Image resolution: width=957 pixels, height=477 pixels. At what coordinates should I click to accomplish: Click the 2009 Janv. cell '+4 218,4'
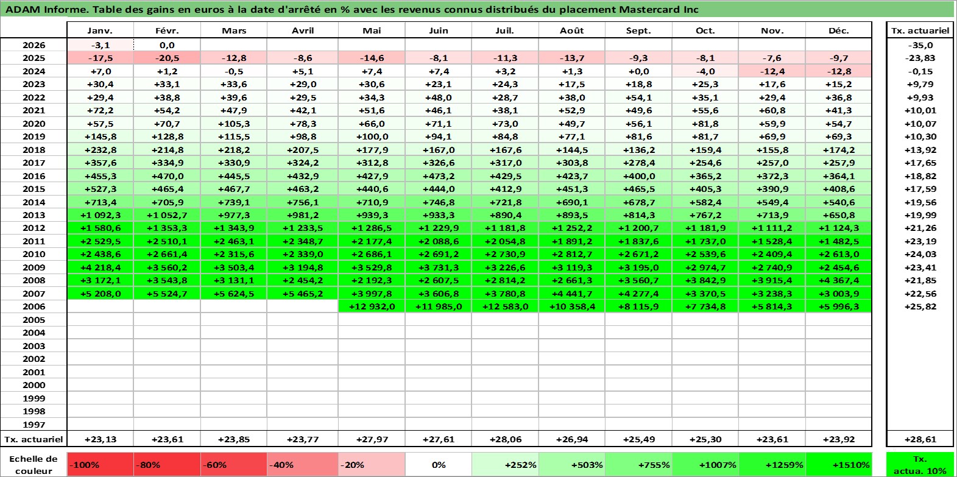(101, 267)
